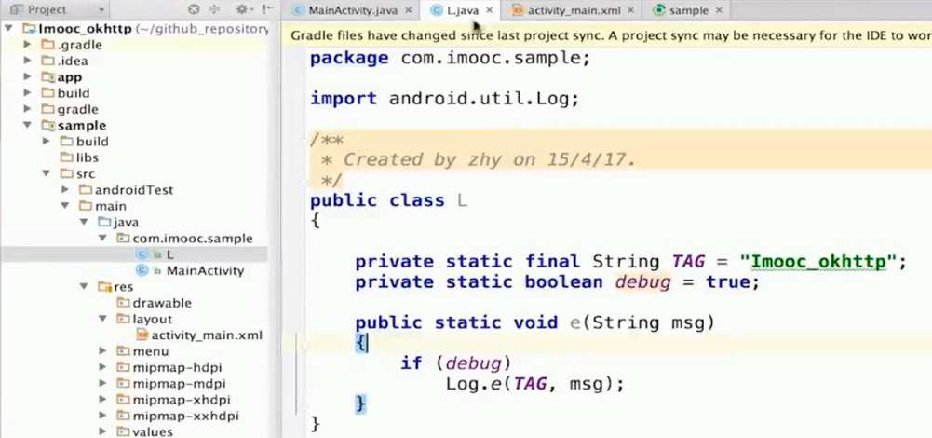Click the Gradle files changed notification banner
Image resolution: width=932 pixels, height=438 pixels.
pyautogui.click(x=605, y=35)
